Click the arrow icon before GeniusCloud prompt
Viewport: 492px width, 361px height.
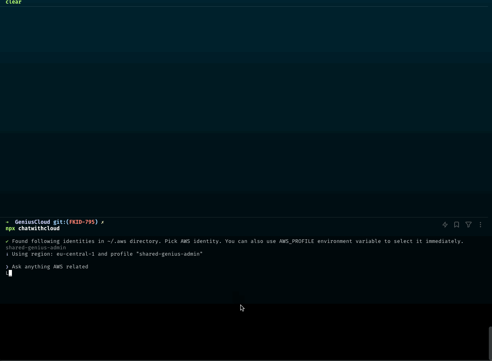[6, 222]
